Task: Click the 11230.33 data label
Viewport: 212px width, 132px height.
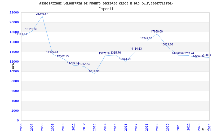Action: pos(73,63)
